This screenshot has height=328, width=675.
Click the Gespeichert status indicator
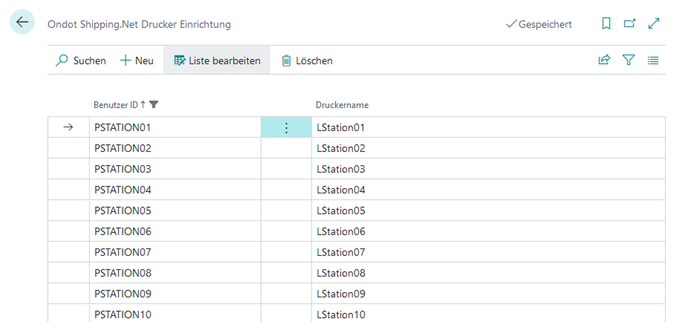pos(539,25)
